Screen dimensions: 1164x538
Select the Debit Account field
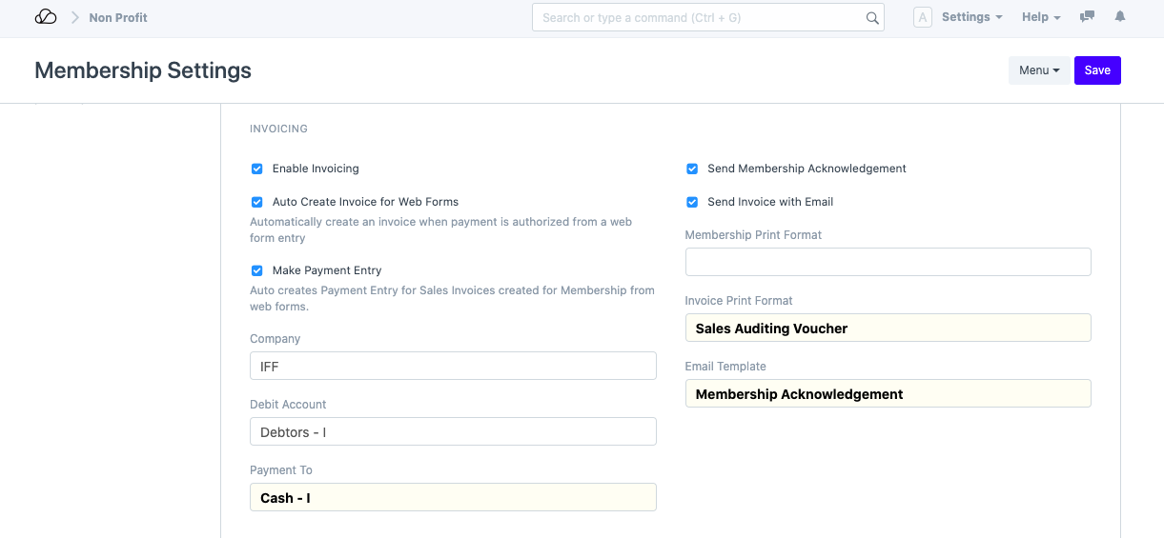[453, 431]
